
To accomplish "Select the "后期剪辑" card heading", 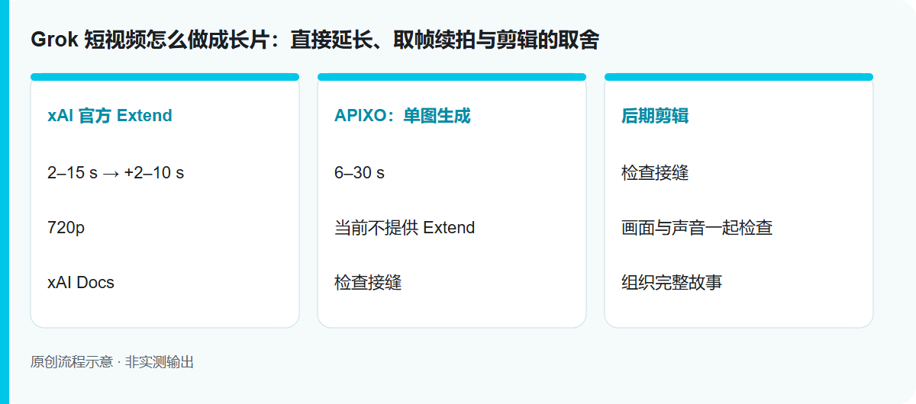I will click(x=655, y=116).
